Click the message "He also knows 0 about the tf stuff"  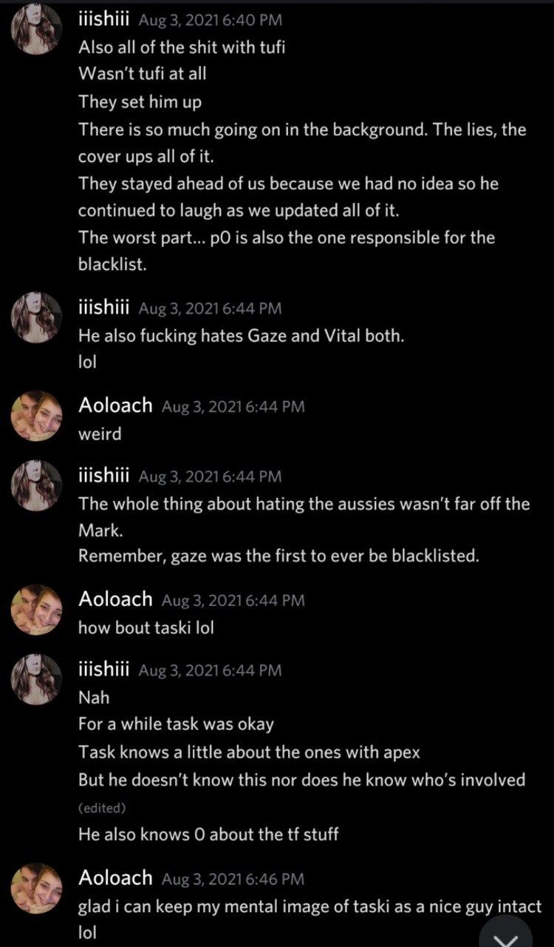(x=208, y=834)
